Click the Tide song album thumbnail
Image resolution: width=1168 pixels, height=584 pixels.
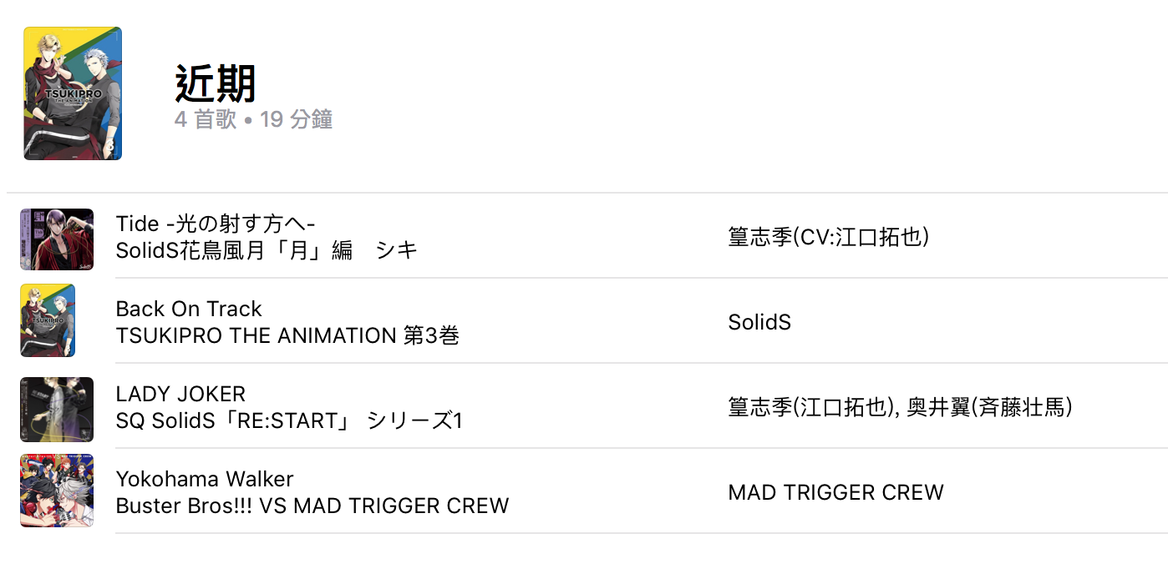[x=57, y=239]
